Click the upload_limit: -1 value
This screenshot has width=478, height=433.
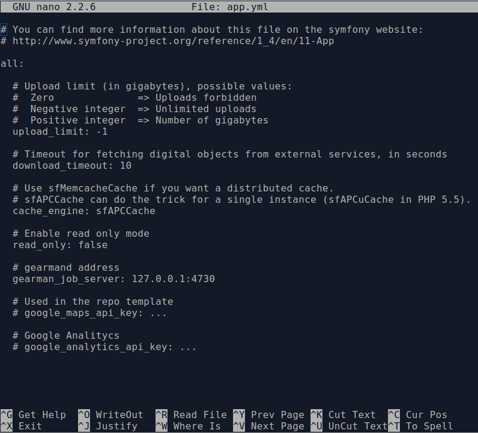coord(101,131)
